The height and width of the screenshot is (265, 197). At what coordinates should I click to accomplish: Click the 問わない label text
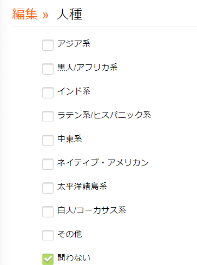[x=74, y=258]
